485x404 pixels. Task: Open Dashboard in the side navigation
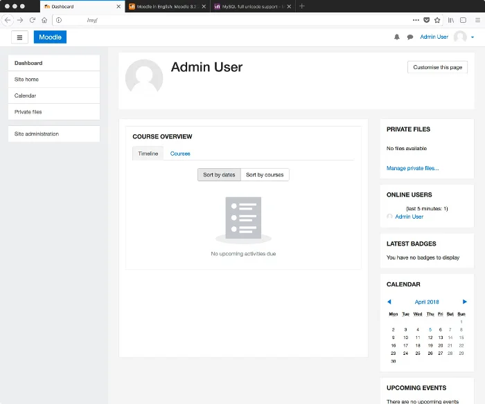coord(54,63)
